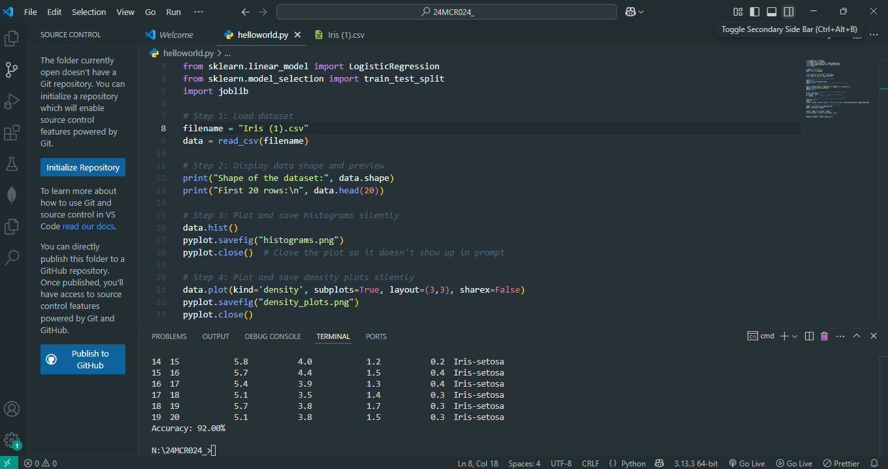
Task: Close the terminal panel with X
Action: 873,336
